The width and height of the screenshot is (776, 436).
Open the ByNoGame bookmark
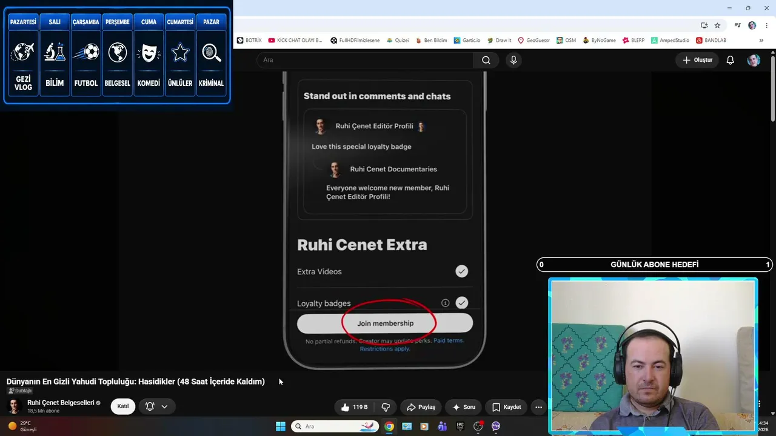[x=599, y=41]
